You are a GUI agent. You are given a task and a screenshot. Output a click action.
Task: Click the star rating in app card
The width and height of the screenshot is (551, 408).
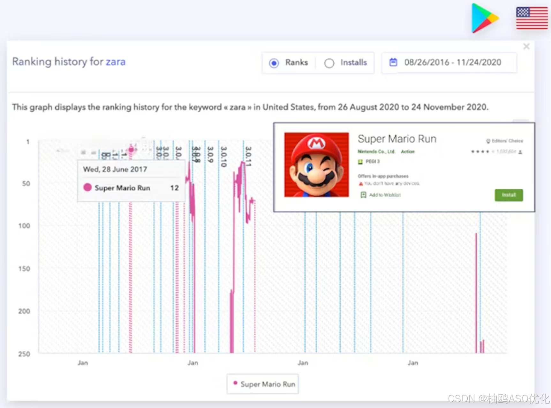coord(482,152)
